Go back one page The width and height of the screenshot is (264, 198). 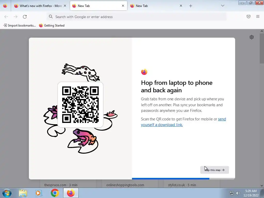(6, 17)
